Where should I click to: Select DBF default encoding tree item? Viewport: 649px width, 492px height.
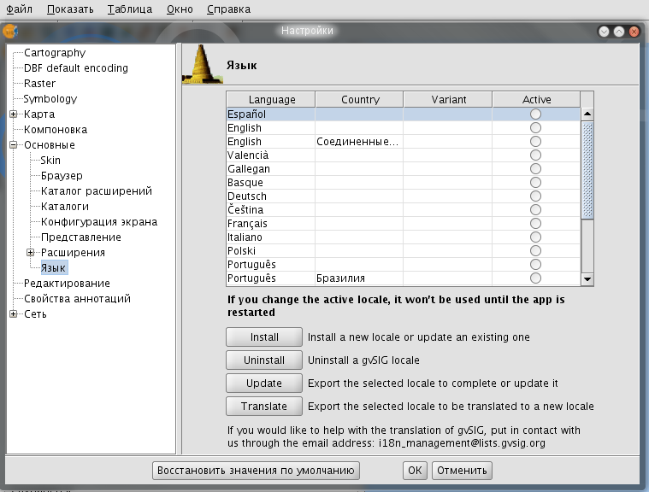[x=76, y=68]
